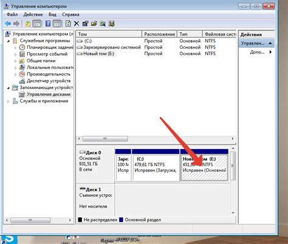The width and height of the screenshot is (288, 244).
Task: Click the tree pane horizontal scrollbar thumb
Action: coord(30,220)
